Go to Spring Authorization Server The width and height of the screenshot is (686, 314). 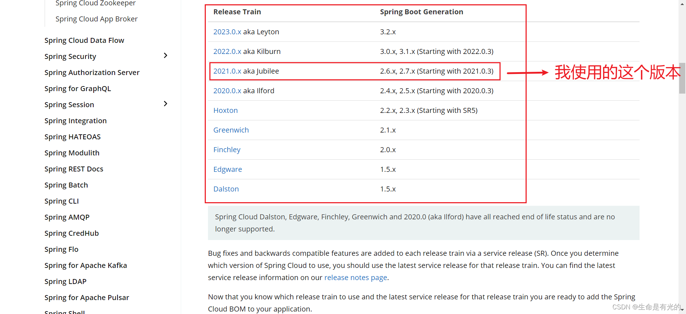click(x=92, y=73)
